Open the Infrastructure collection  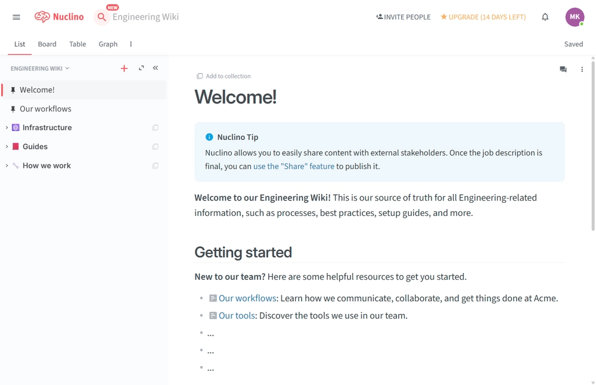pyautogui.click(x=47, y=127)
